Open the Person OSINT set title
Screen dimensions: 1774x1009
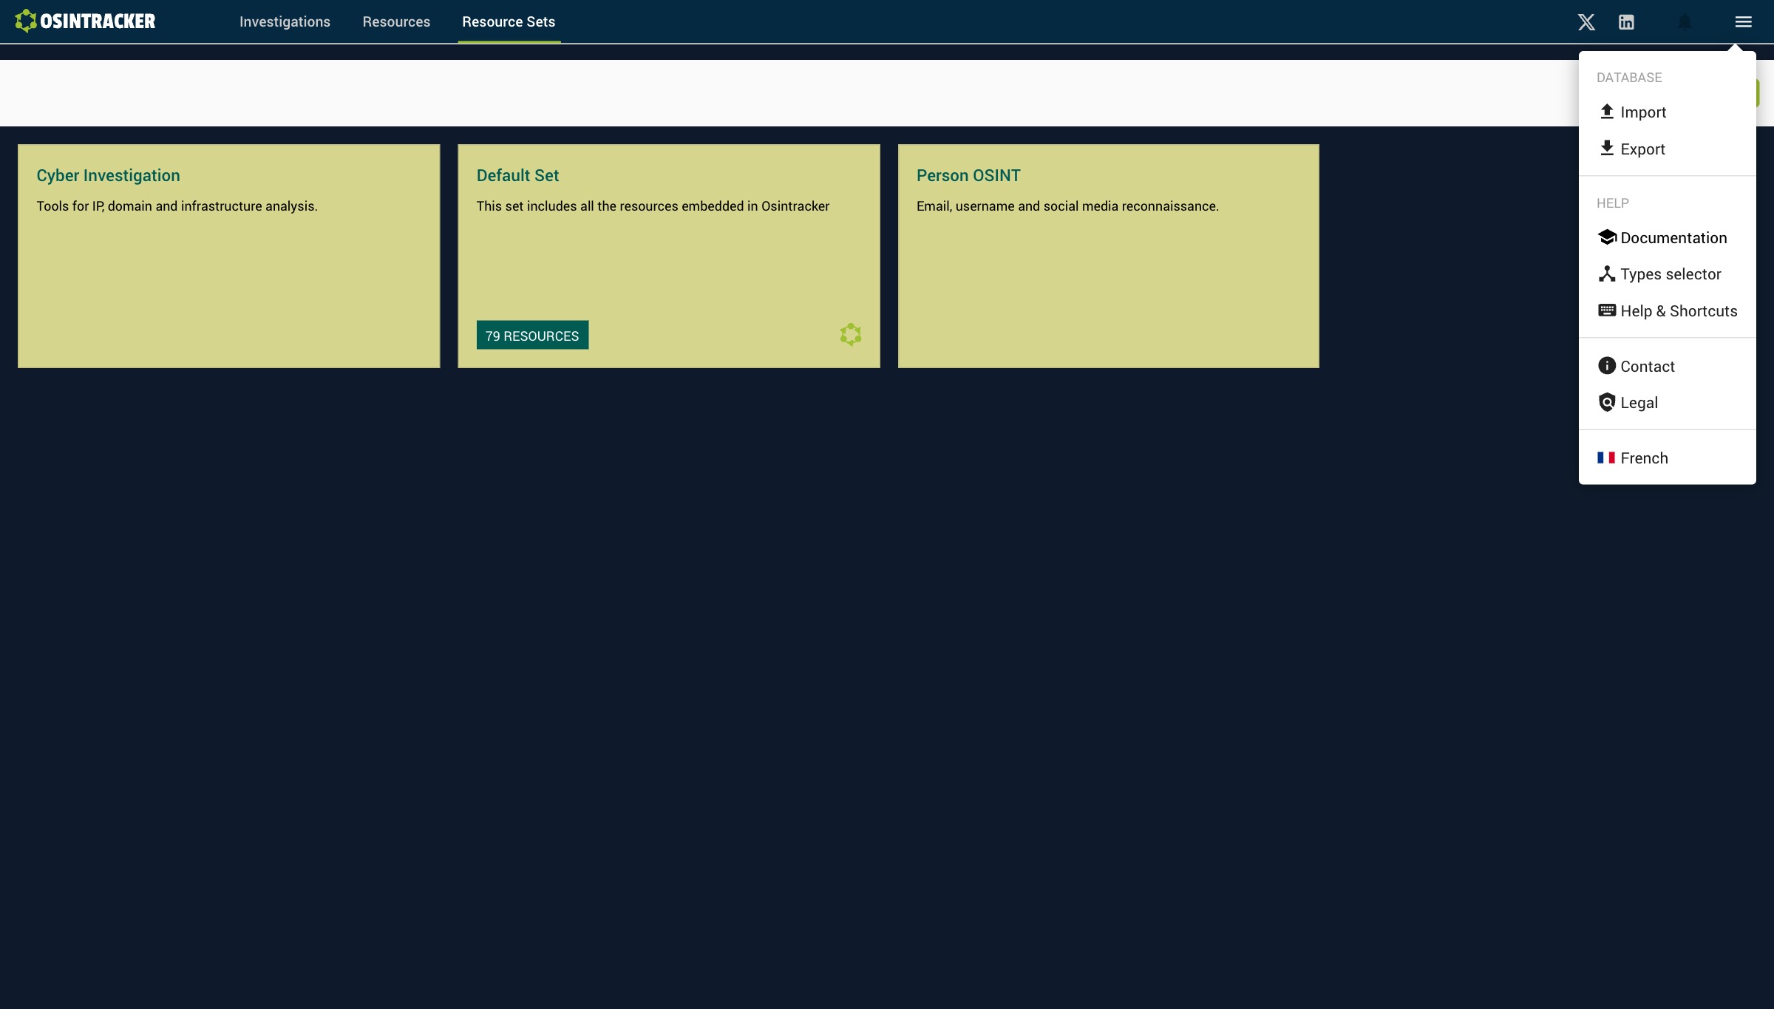(968, 175)
